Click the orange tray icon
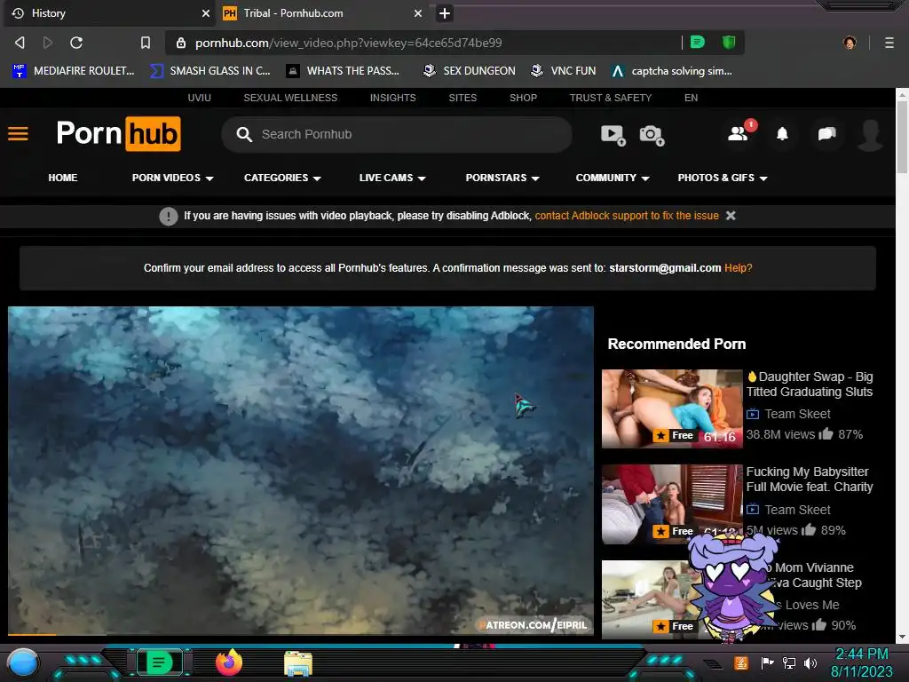Screen dimensions: 909x682 (x=741, y=662)
